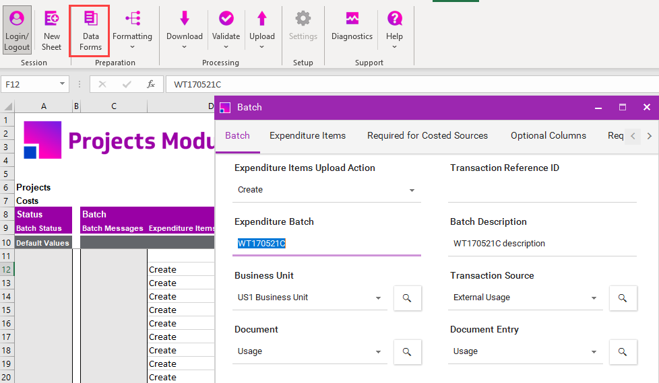
Task: Minimize the Batch dialog
Action: (x=598, y=108)
